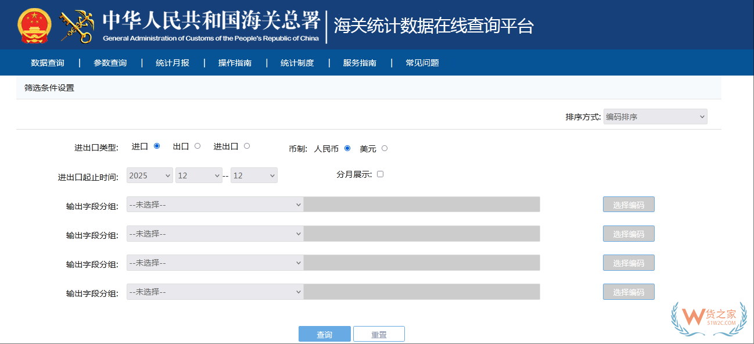Open the 参数查询 menu
Screen dimensions: 754x344
pos(109,62)
